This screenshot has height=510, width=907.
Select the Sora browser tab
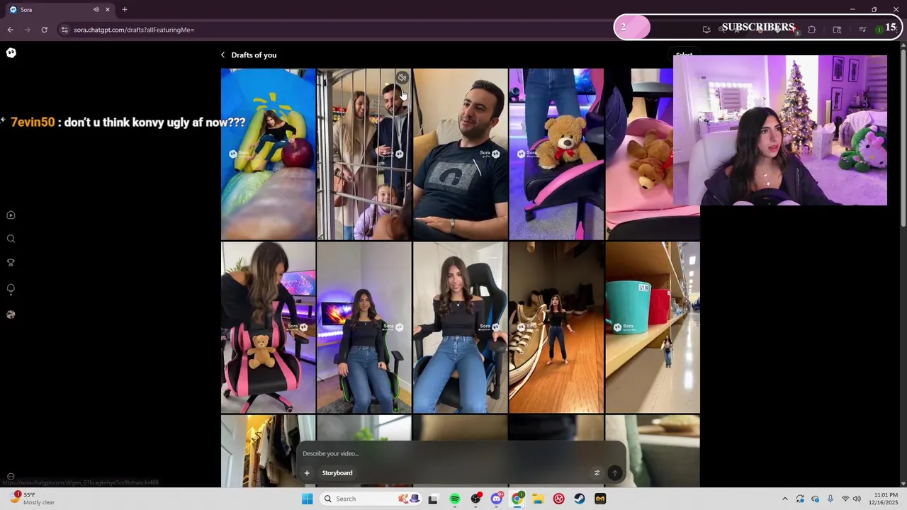coord(60,9)
